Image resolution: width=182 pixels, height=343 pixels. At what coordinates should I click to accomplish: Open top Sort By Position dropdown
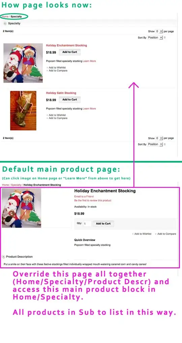(x=155, y=38)
